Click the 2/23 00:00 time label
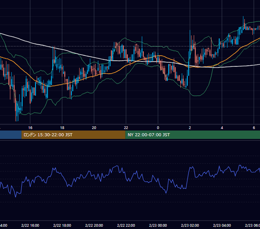Viewport: 260px width, 229px height. (x=158, y=225)
